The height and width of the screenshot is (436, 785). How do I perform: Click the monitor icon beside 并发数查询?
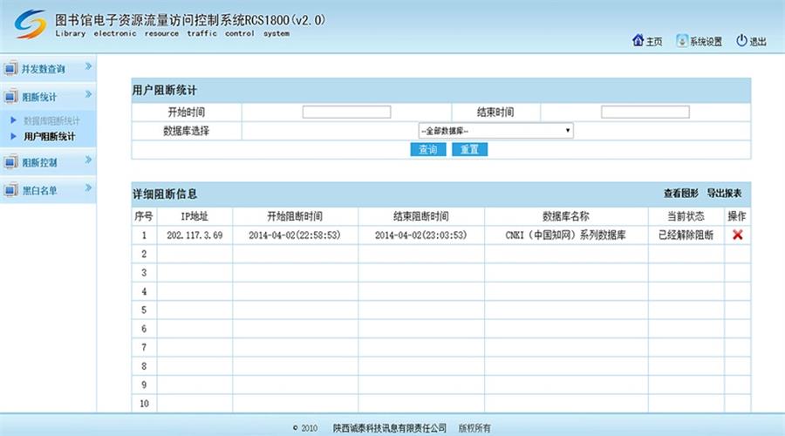tap(11, 68)
